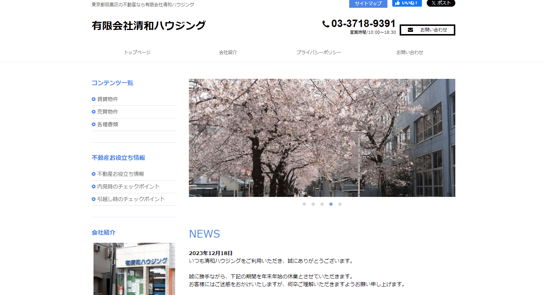Activate the last carousel indicator dot
The height and width of the screenshot is (295, 544).
tap(340, 204)
